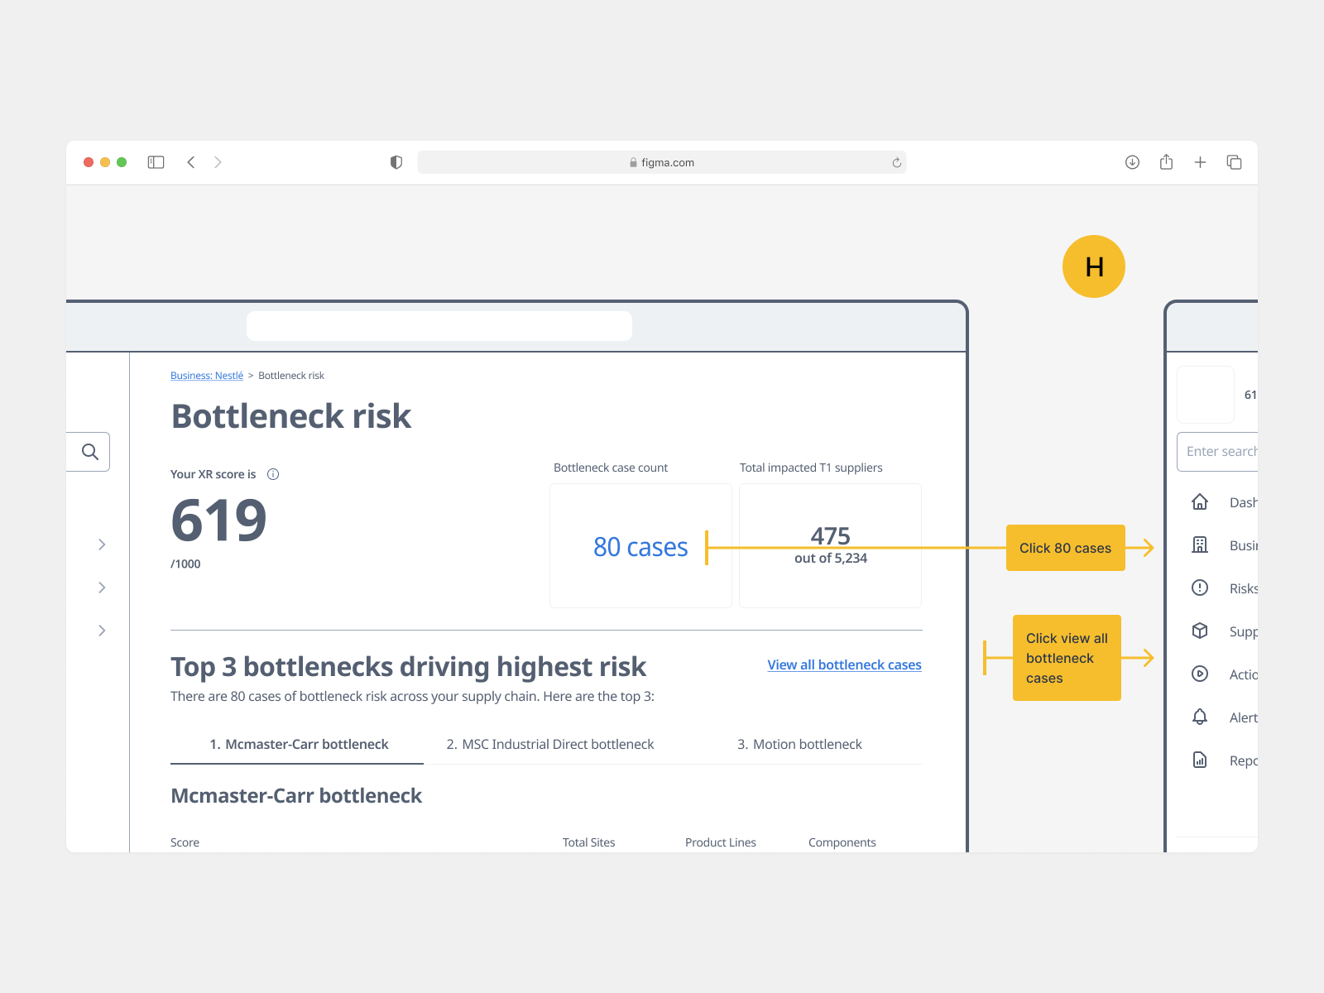
Task: Click the Alerts bell icon
Action: 1200,717
